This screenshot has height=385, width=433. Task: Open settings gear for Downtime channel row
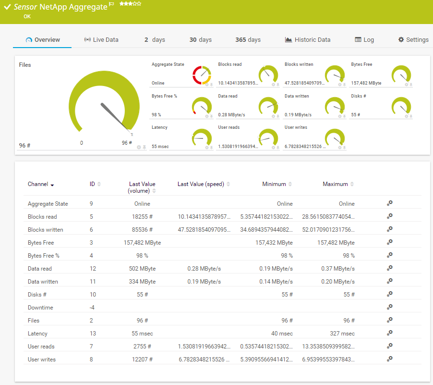tap(390, 307)
